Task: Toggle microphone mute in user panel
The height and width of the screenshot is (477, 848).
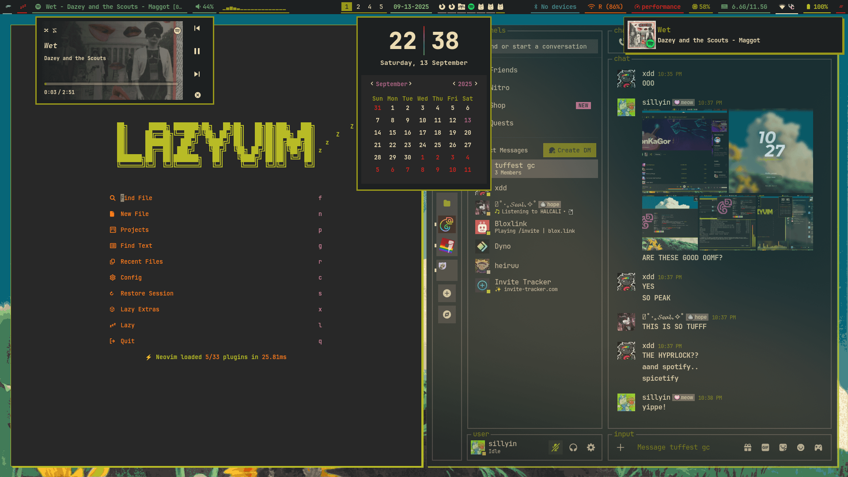Action: [556, 447]
